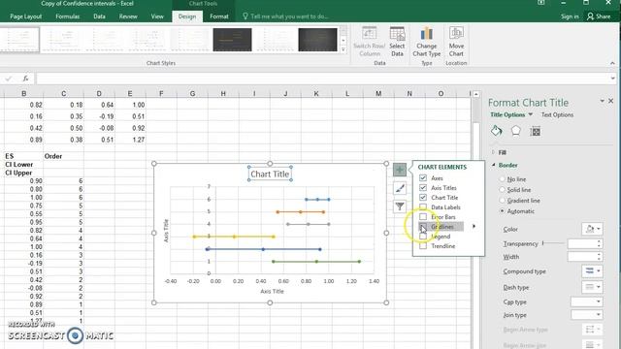Open the Page Layout tab

point(26,16)
